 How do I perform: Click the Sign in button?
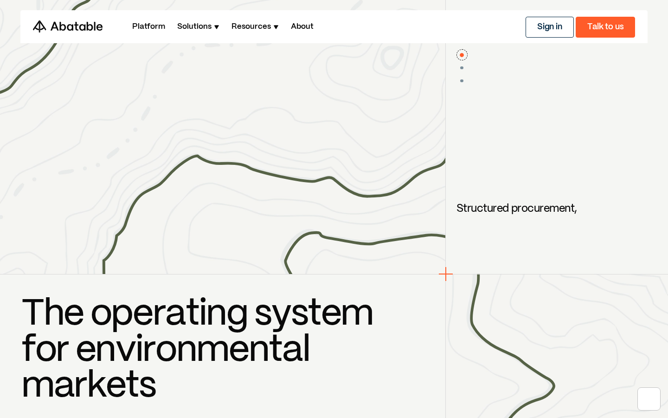point(549,27)
